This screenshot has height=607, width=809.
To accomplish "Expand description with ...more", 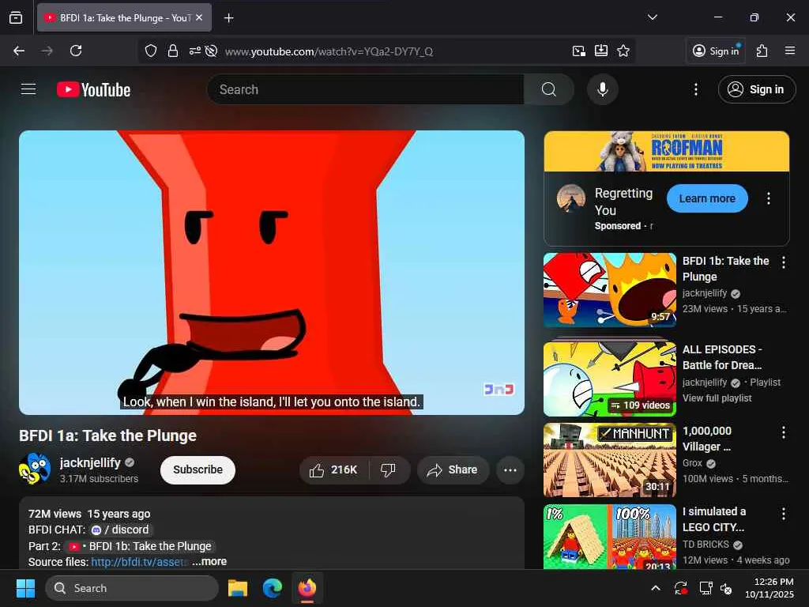I will coord(209,562).
